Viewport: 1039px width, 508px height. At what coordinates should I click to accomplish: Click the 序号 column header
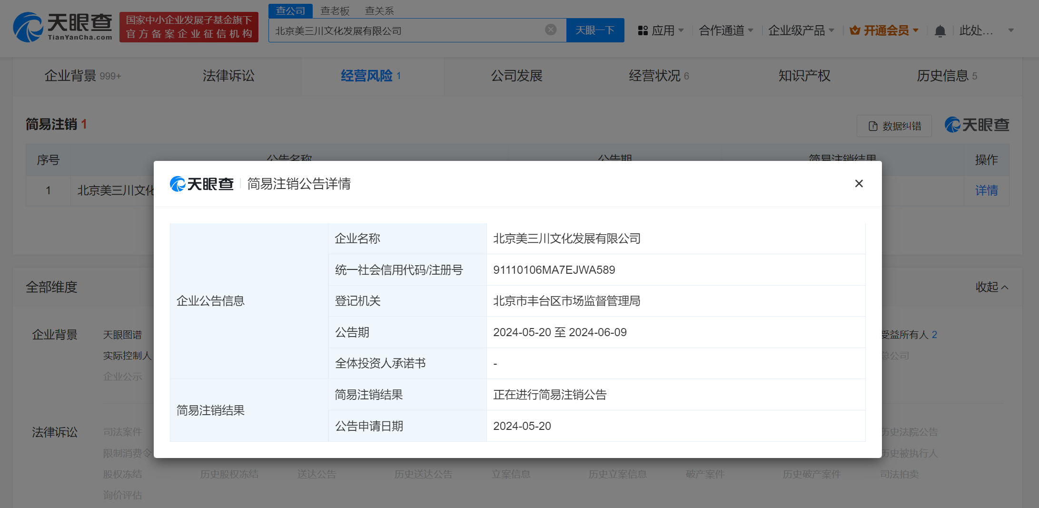(48, 160)
